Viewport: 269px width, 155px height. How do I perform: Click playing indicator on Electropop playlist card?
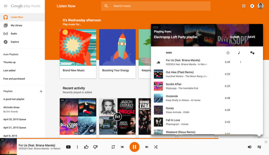pyautogui.click(x=92, y=131)
